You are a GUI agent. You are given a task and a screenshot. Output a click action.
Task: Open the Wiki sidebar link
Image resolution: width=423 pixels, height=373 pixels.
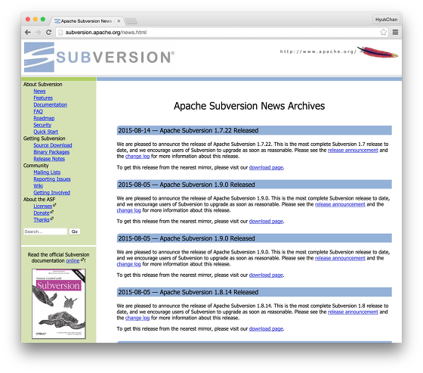click(x=38, y=185)
